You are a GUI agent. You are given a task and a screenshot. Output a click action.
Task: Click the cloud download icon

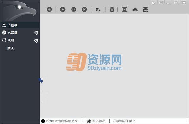tap(135, 9)
